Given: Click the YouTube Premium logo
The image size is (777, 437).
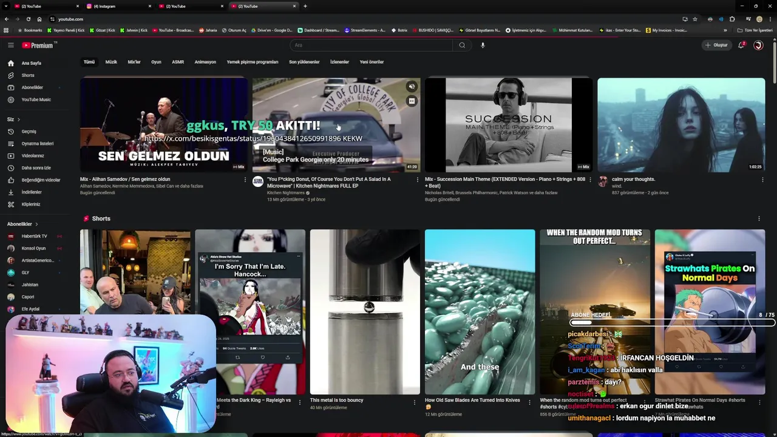Looking at the screenshot, I should point(38,45).
